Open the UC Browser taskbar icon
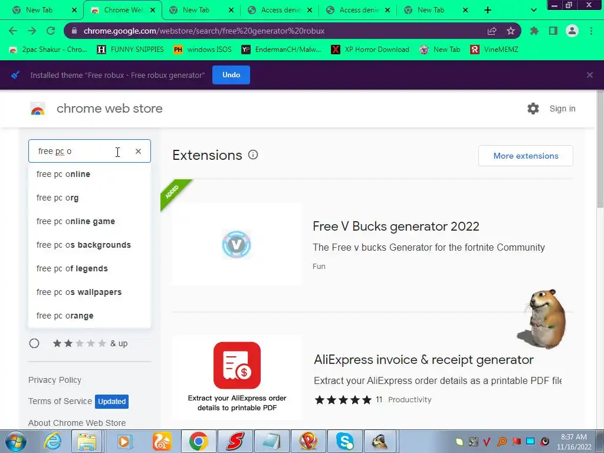The width and height of the screenshot is (604, 453). [162, 441]
